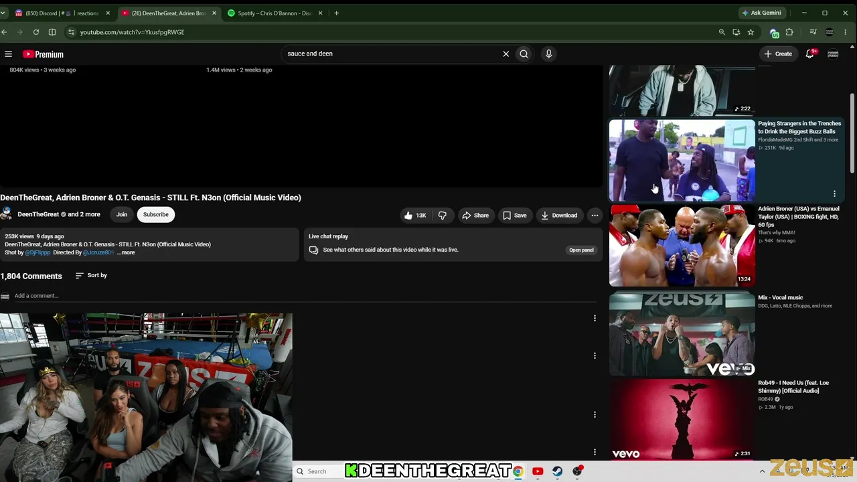Run search with the magnifier button
857x482 pixels.
pyautogui.click(x=524, y=54)
